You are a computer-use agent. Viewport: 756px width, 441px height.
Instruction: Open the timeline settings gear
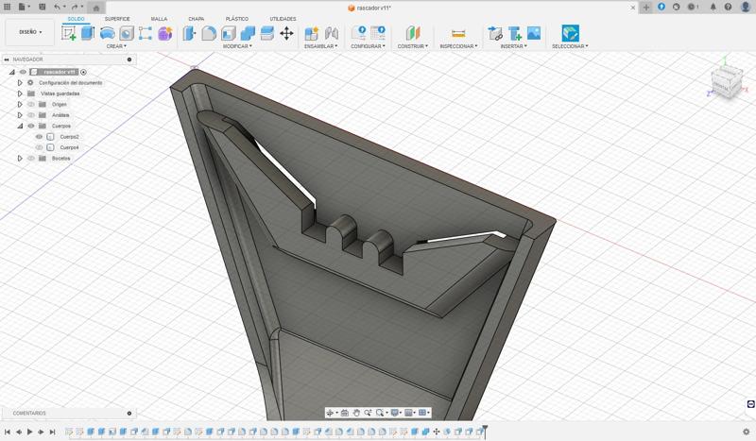pos(746,432)
